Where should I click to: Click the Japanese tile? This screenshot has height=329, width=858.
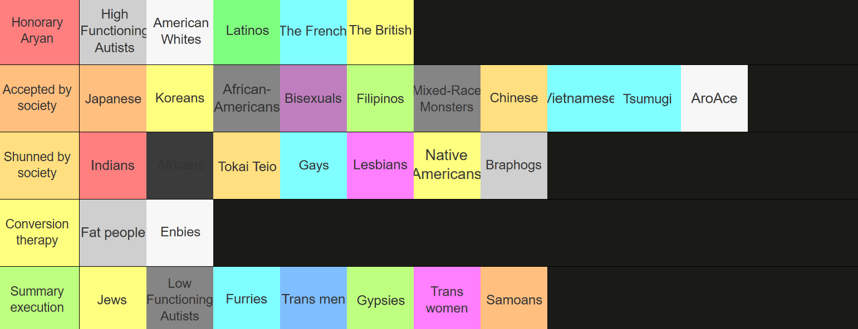113,98
